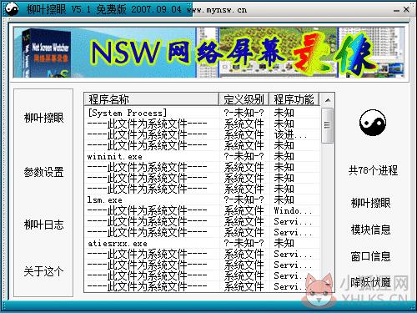Minimize the 柳叶擦眼 window
417x313 pixels.
(396, 10)
